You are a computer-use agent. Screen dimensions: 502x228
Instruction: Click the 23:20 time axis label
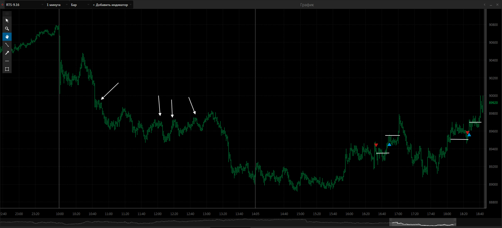[35, 214]
